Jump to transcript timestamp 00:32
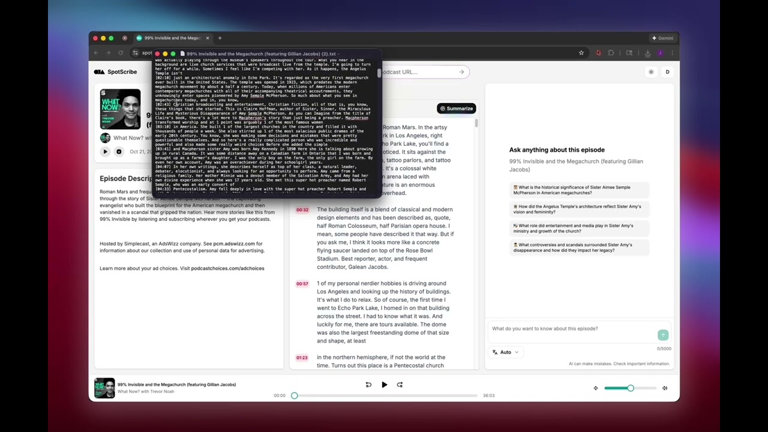Viewport: 768px width, 432px height. tap(302, 210)
